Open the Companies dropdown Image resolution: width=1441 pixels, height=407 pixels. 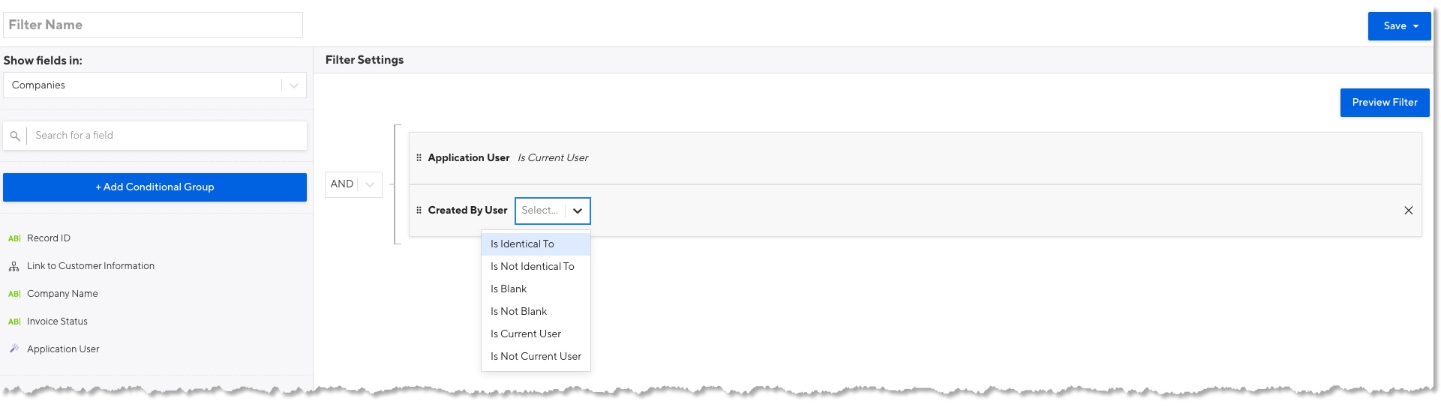155,85
